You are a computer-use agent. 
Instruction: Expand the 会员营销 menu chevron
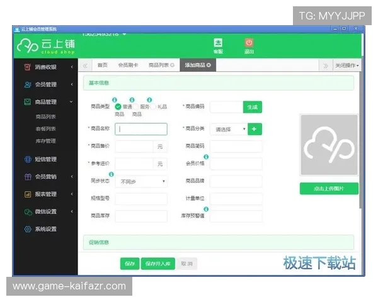click(x=72, y=177)
